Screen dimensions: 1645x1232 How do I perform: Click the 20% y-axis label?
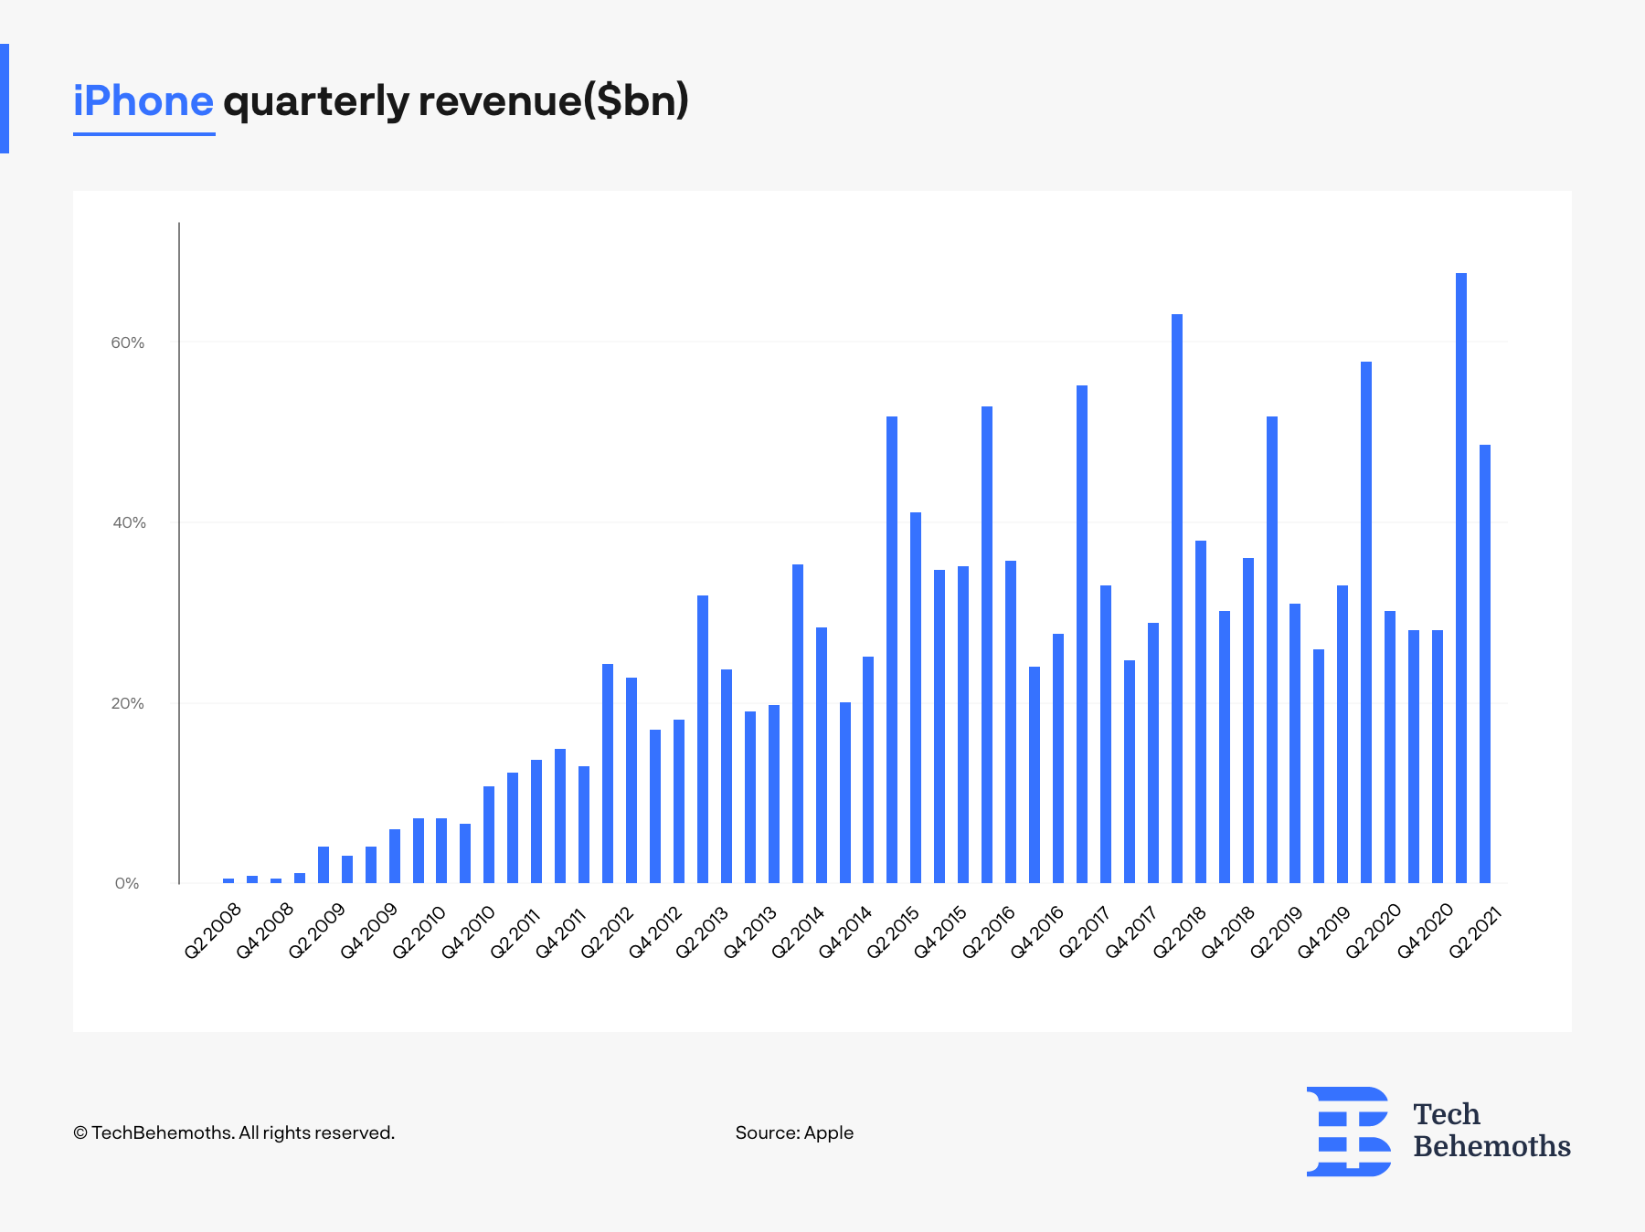(x=128, y=703)
